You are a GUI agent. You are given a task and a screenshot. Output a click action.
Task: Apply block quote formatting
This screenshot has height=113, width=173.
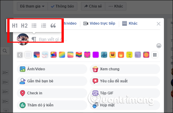click(53, 26)
